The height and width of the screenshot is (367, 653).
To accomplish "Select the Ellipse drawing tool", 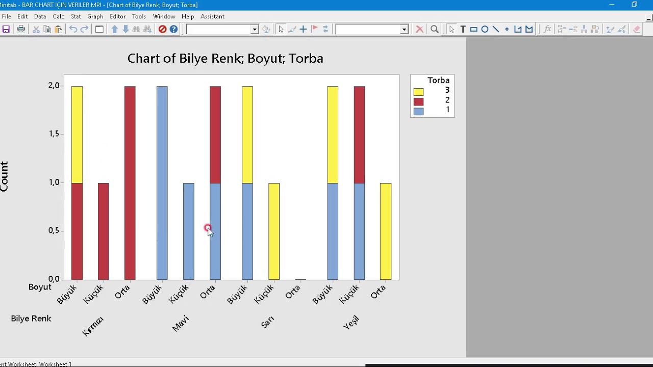I will click(x=485, y=29).
